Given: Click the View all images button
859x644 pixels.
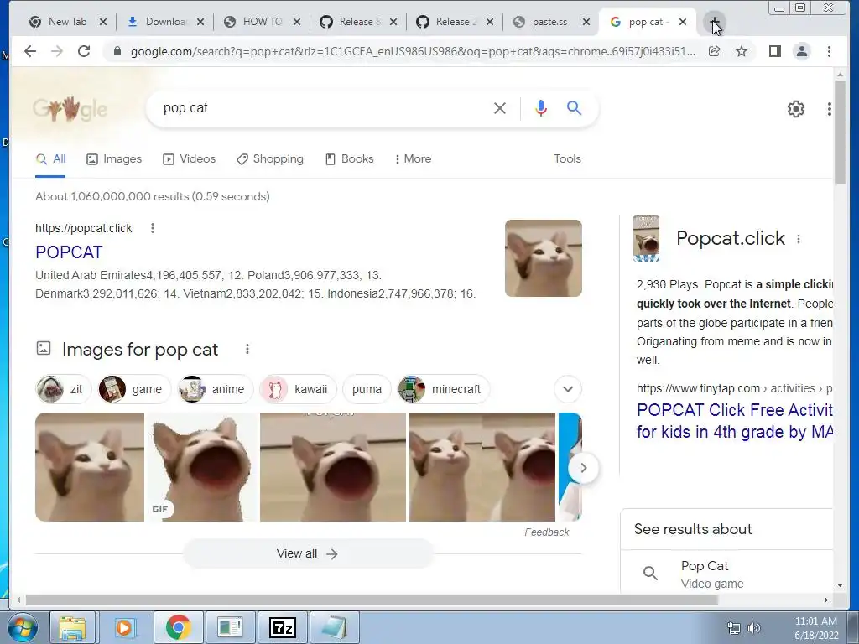Looking at the screenshot, I should pos(307,553).
